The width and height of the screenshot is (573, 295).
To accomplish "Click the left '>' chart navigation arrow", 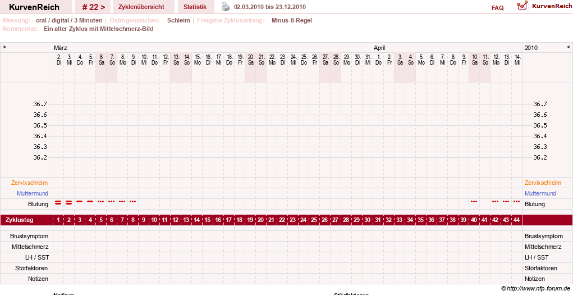I will [x=4, y=47].
